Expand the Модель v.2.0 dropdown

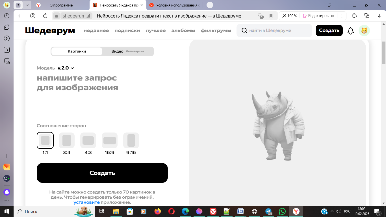[x=66, y=68]
